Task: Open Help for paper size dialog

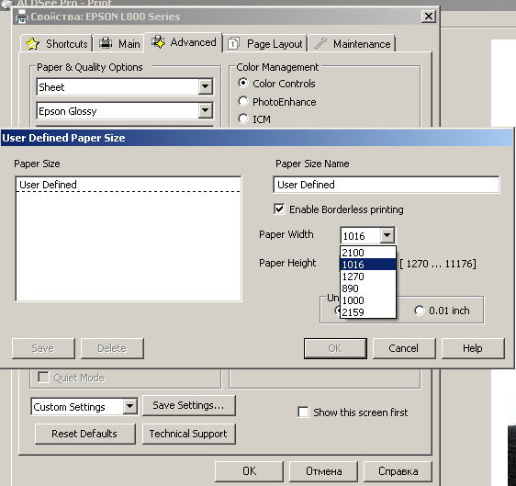Action: [473, 348]
